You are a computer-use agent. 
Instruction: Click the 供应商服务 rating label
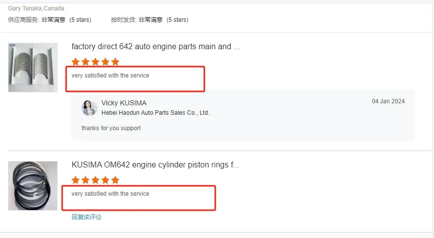click(x=23, y=20)
